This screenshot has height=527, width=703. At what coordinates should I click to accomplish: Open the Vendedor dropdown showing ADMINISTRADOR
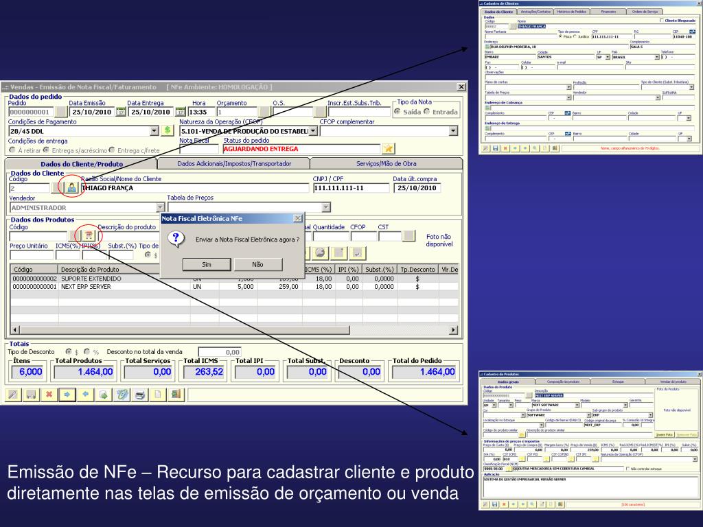tap(160, 207)
